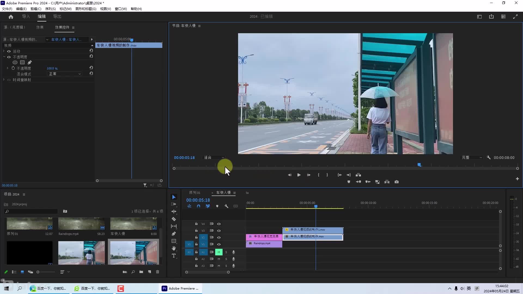The image size is (523, 294).
Task: Create a new bin in the project panel
Action: (141, 272)
